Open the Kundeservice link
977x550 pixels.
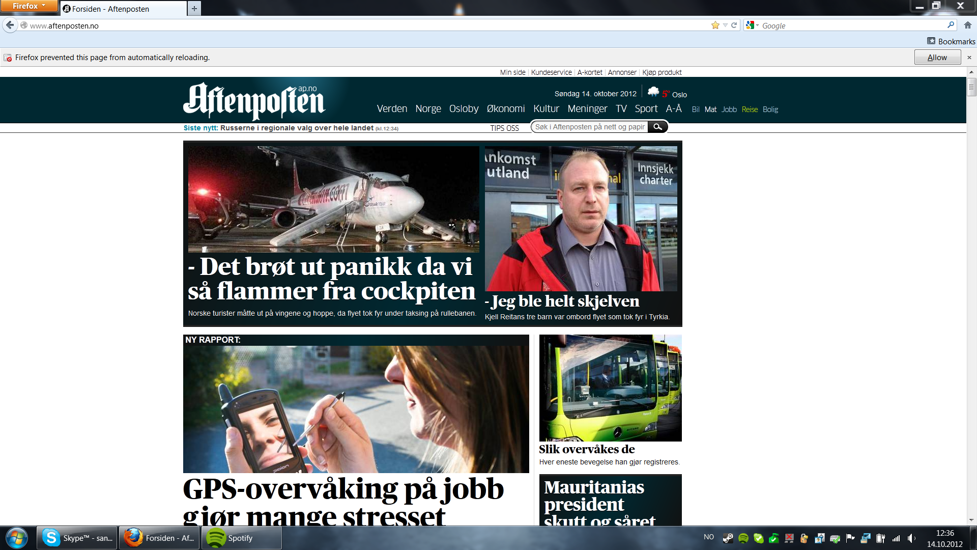pyautogui.click(x=552, y=72)
